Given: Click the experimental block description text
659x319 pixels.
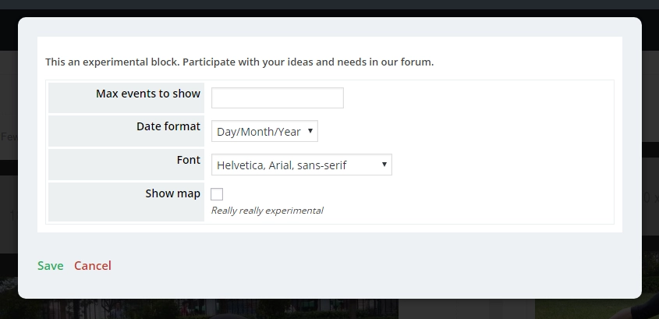Looking at the screenshot, I should point(239,62).
